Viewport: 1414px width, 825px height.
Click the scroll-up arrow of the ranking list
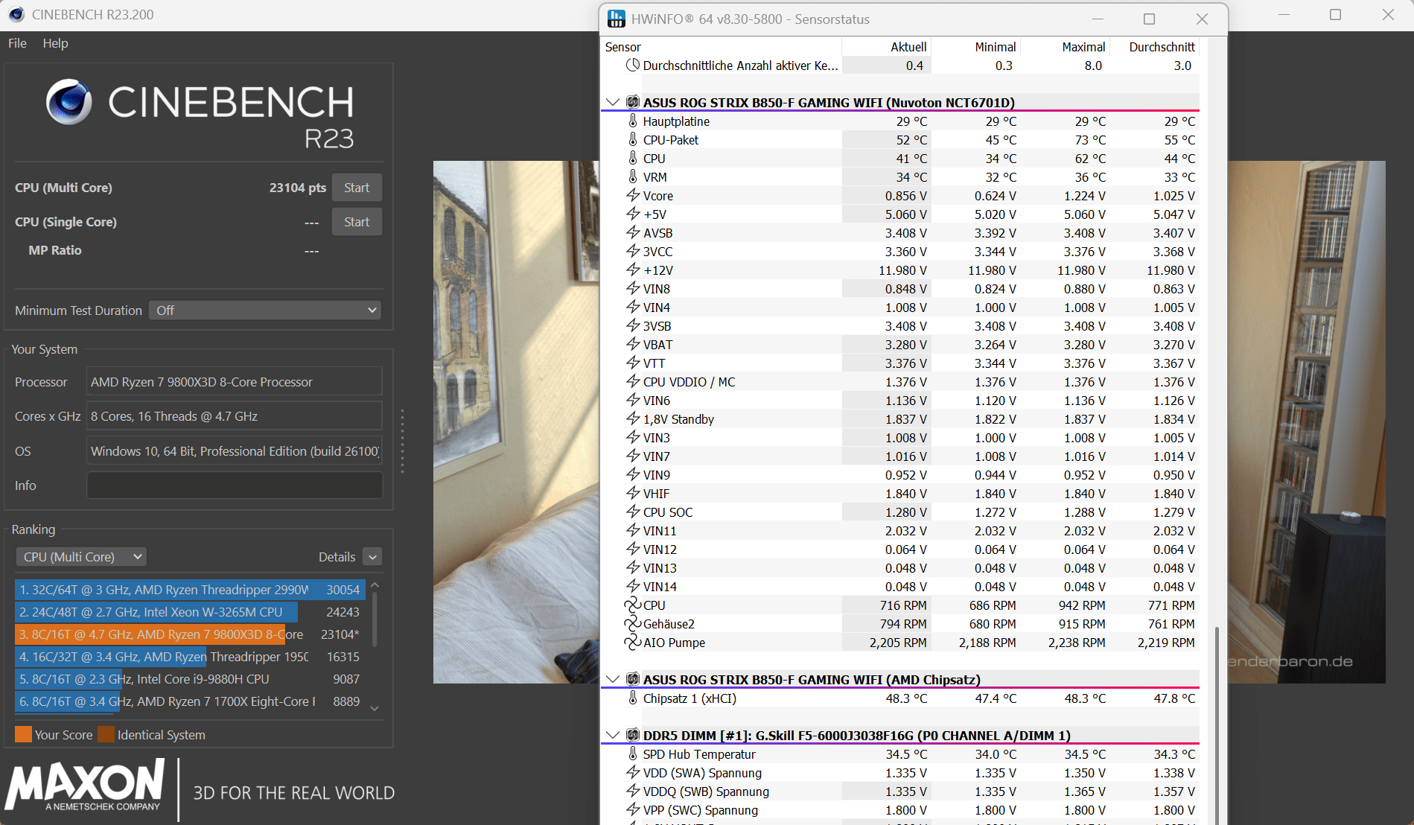[x=375, y=585]
